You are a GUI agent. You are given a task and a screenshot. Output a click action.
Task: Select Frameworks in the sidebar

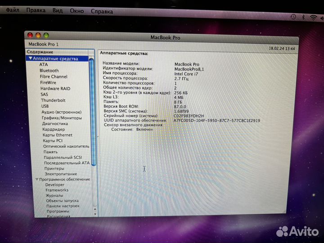[x=57, y=190]
